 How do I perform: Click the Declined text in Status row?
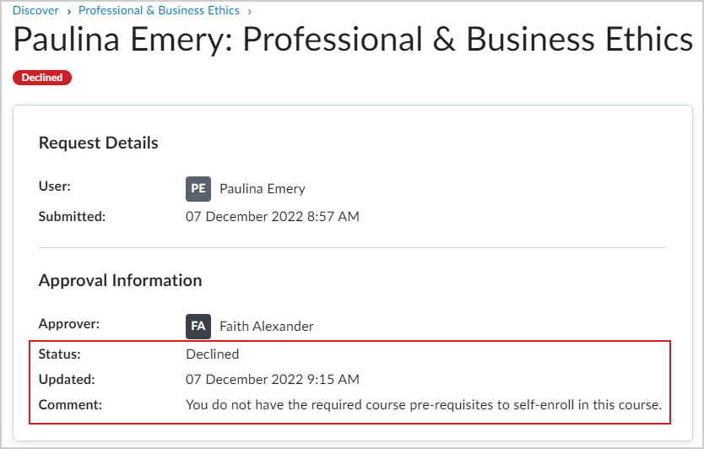[x=212, y=354]
